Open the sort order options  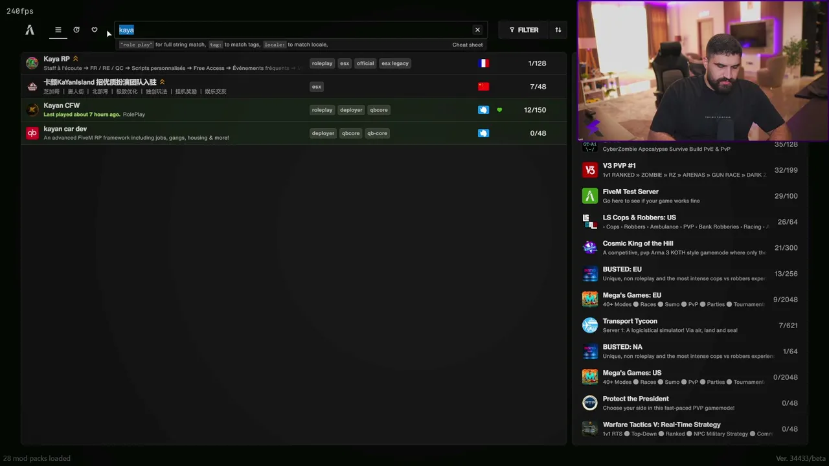pyautogui.click(x=558, y=30)
